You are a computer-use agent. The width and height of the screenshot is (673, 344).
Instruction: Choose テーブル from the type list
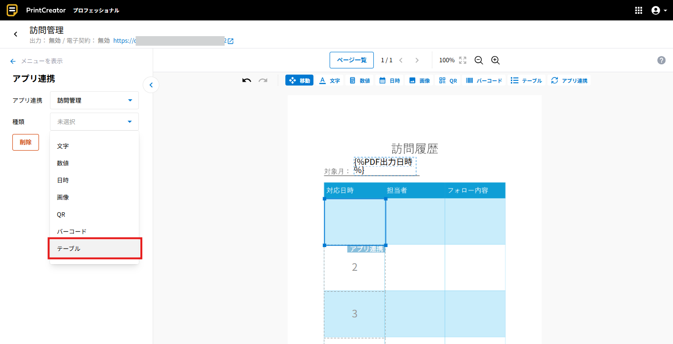tap(95, 248)
